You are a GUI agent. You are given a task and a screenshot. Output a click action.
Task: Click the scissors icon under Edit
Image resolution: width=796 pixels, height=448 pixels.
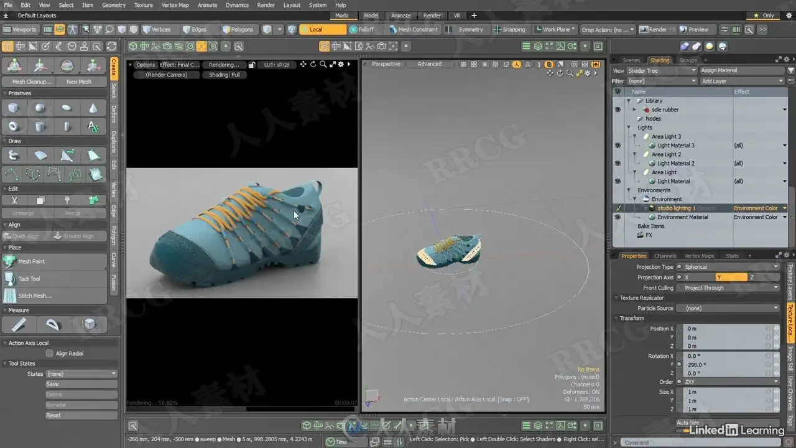(14, 200)
